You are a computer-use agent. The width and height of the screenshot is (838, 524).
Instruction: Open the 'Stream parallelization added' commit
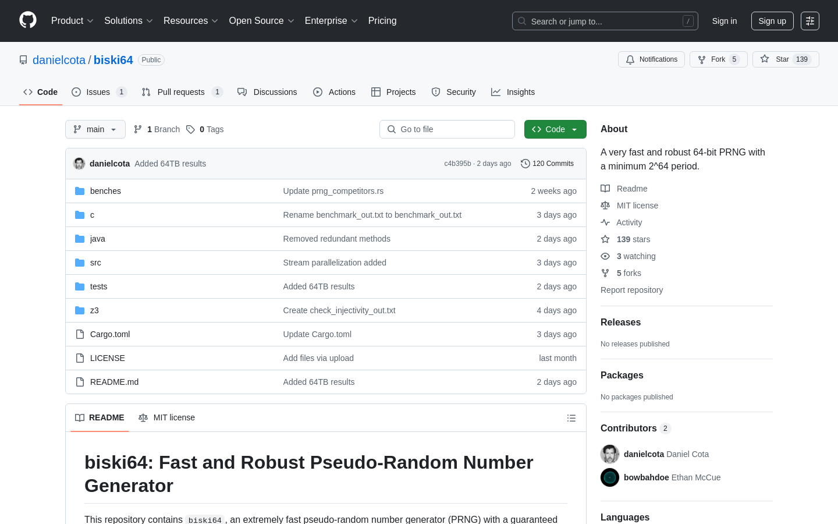[x=335, y=263]
